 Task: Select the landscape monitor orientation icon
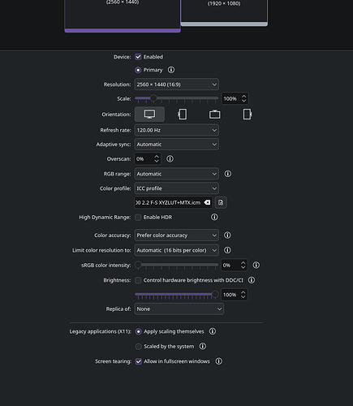coord(149,114)
